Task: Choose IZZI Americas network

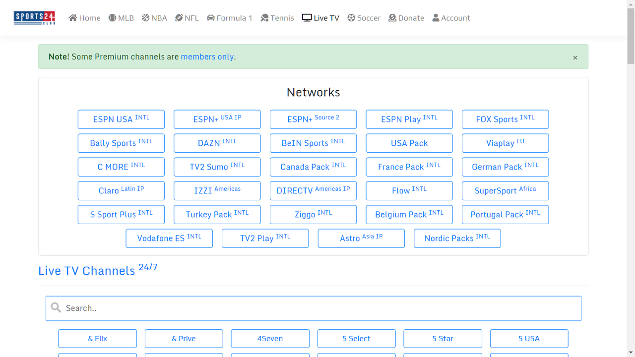Action: tap(217, 191)
